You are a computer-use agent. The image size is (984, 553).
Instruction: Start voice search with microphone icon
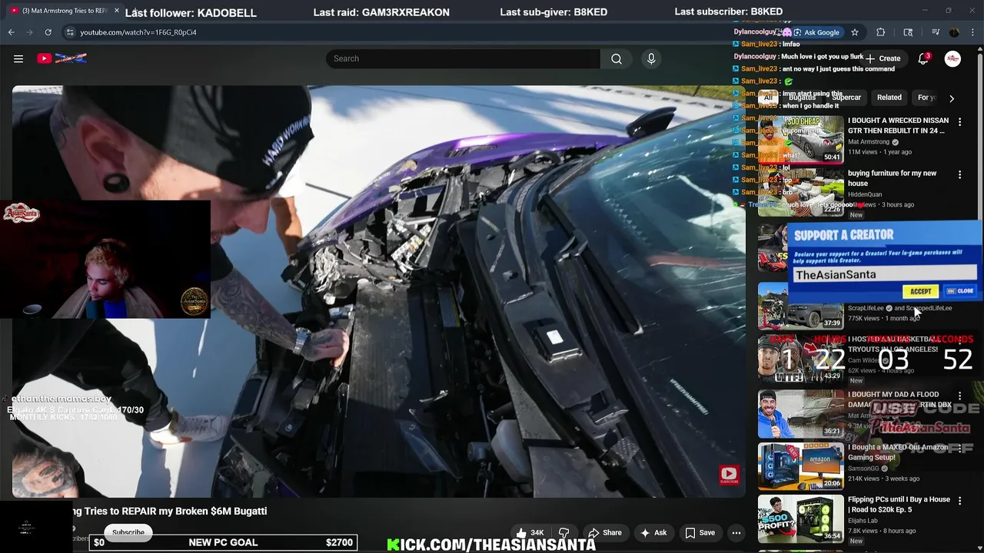coord(651,58)
